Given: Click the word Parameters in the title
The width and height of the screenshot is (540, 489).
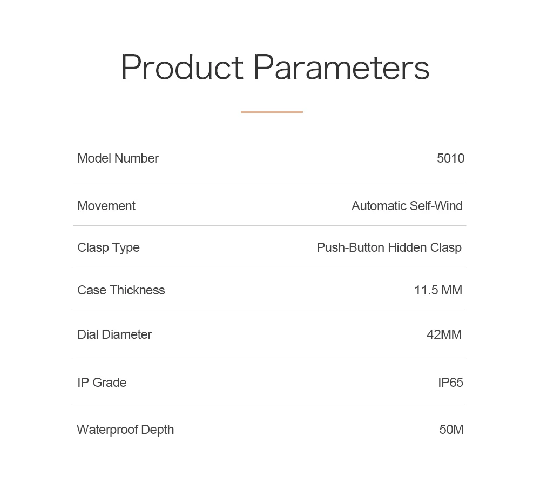Looking at the screenshot, I should [341, 68].
